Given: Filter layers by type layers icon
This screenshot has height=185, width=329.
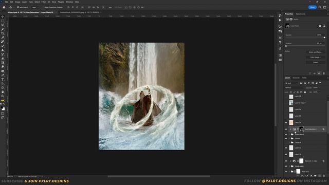Looking at the screenshot, I should point(308,83).
